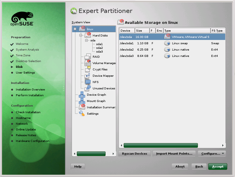Screen dimensions: 235x177
Task: Select the Settings tree entry
Action: 93,113
